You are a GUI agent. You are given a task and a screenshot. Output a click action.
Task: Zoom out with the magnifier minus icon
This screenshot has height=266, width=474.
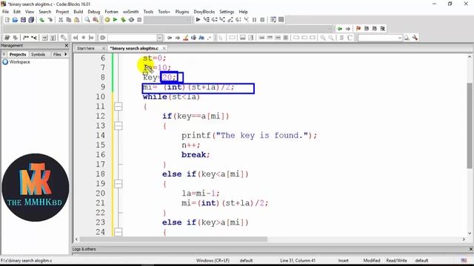pyautogui.click(x=331, y=38)
